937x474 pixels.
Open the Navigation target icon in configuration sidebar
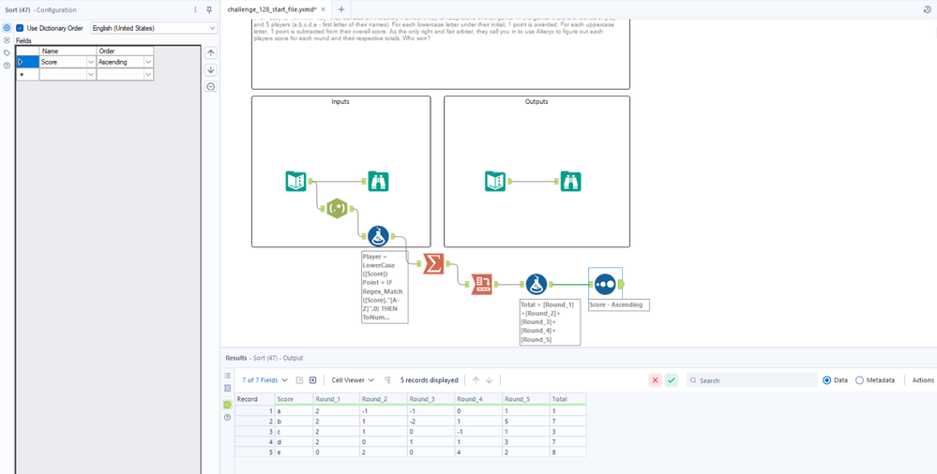pos(8,40)
